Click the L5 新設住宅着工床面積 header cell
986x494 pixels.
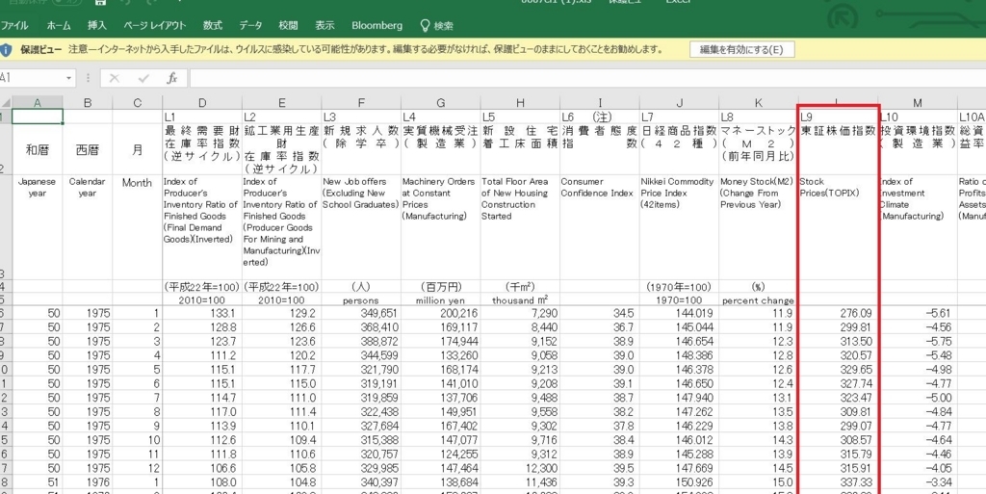tap(520, 149)
